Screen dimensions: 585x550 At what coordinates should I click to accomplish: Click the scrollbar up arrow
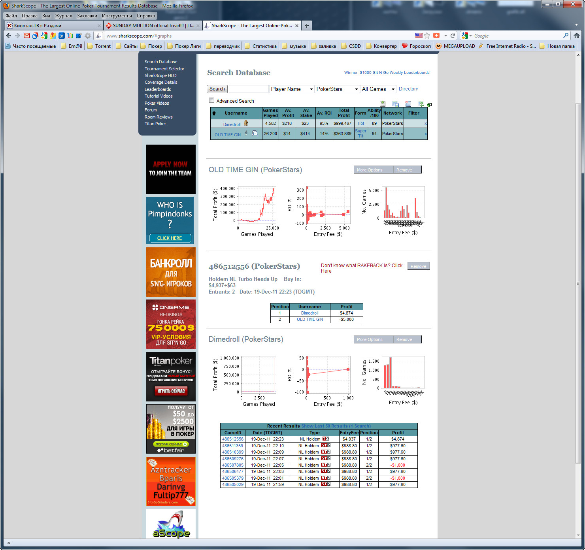pos(578,55)
